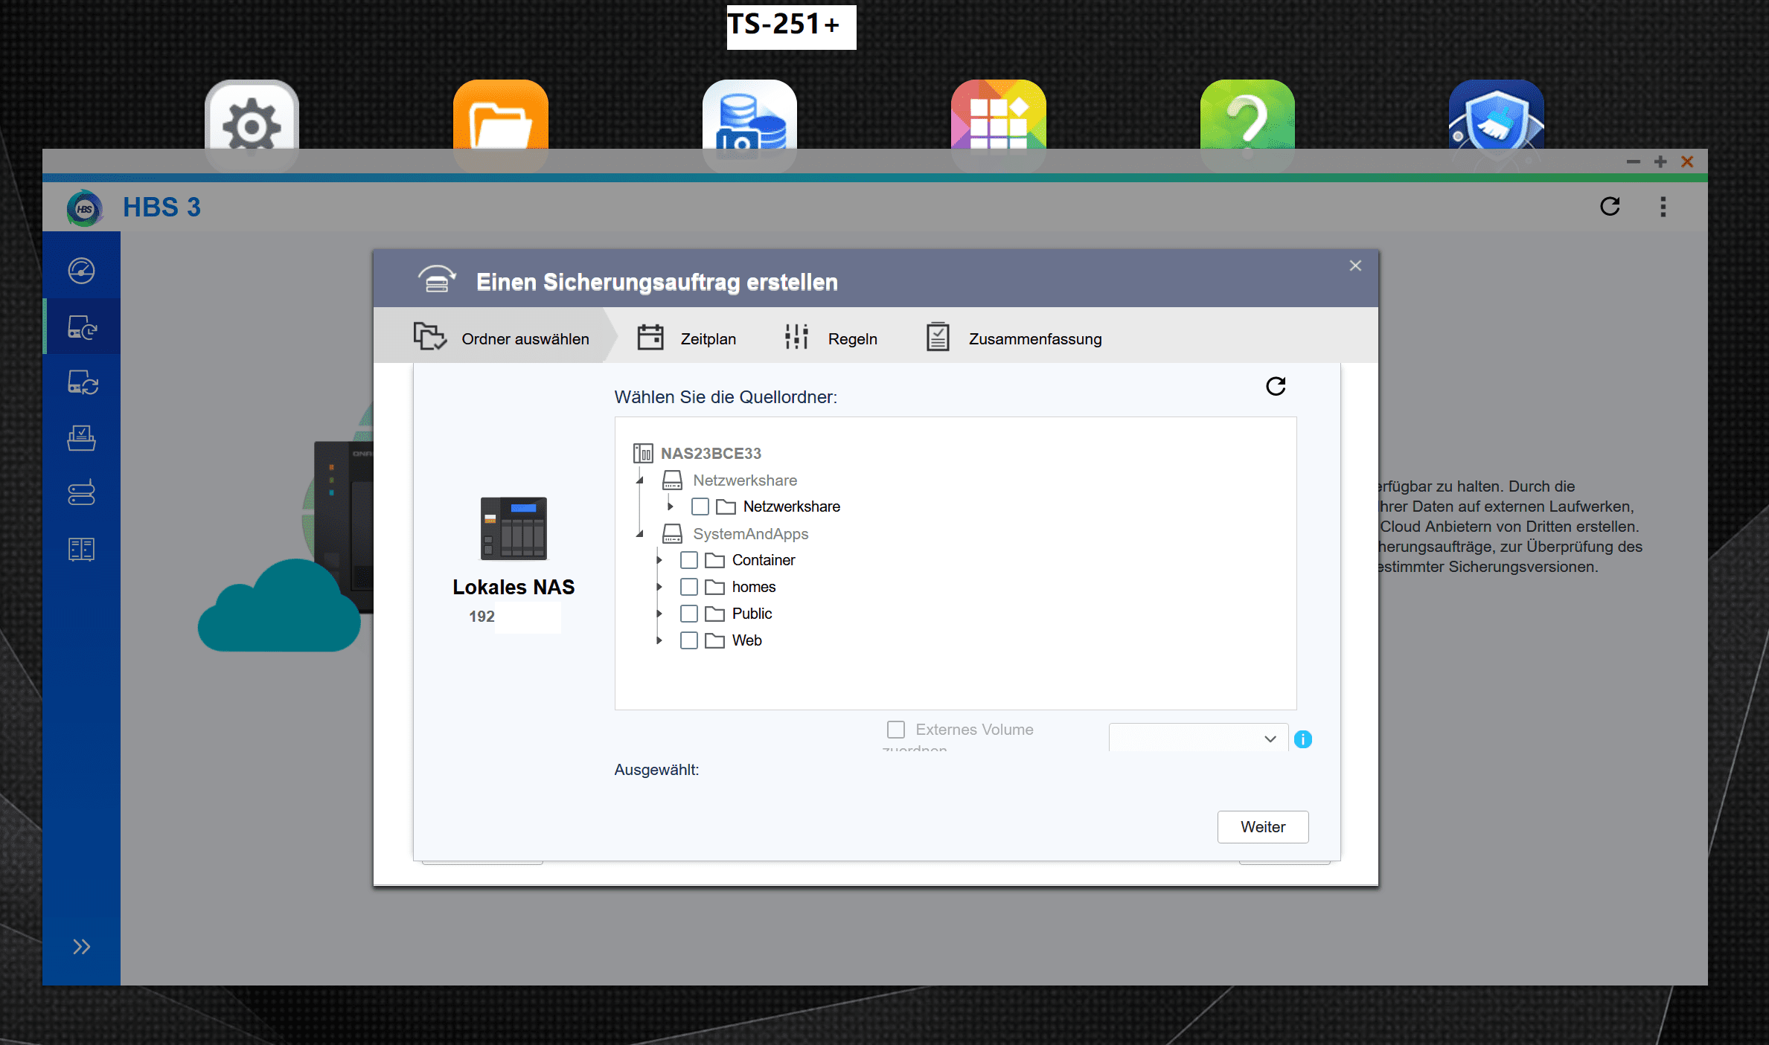This screenshot has width=1769, height=1045.
Task: Click the HBS 3 title text
Action: coord(161,208)
